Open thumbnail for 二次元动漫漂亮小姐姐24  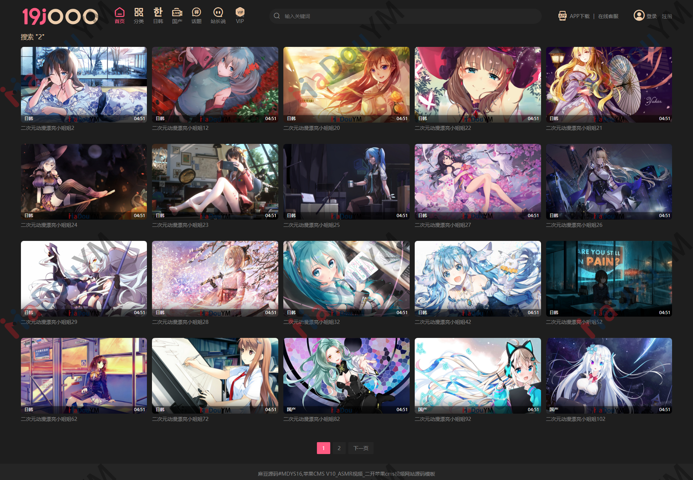point(84,182)
